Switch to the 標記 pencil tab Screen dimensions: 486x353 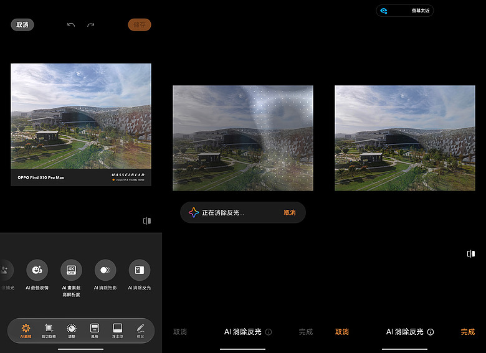click(x=140, y=331)
